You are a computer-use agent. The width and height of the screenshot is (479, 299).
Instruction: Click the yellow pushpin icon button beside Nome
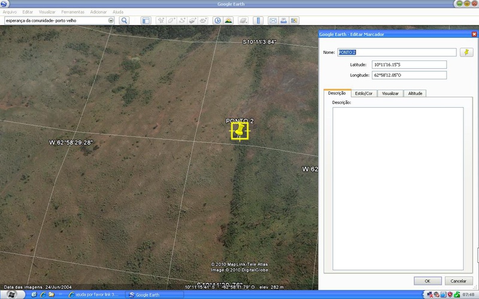pos(466,52)
